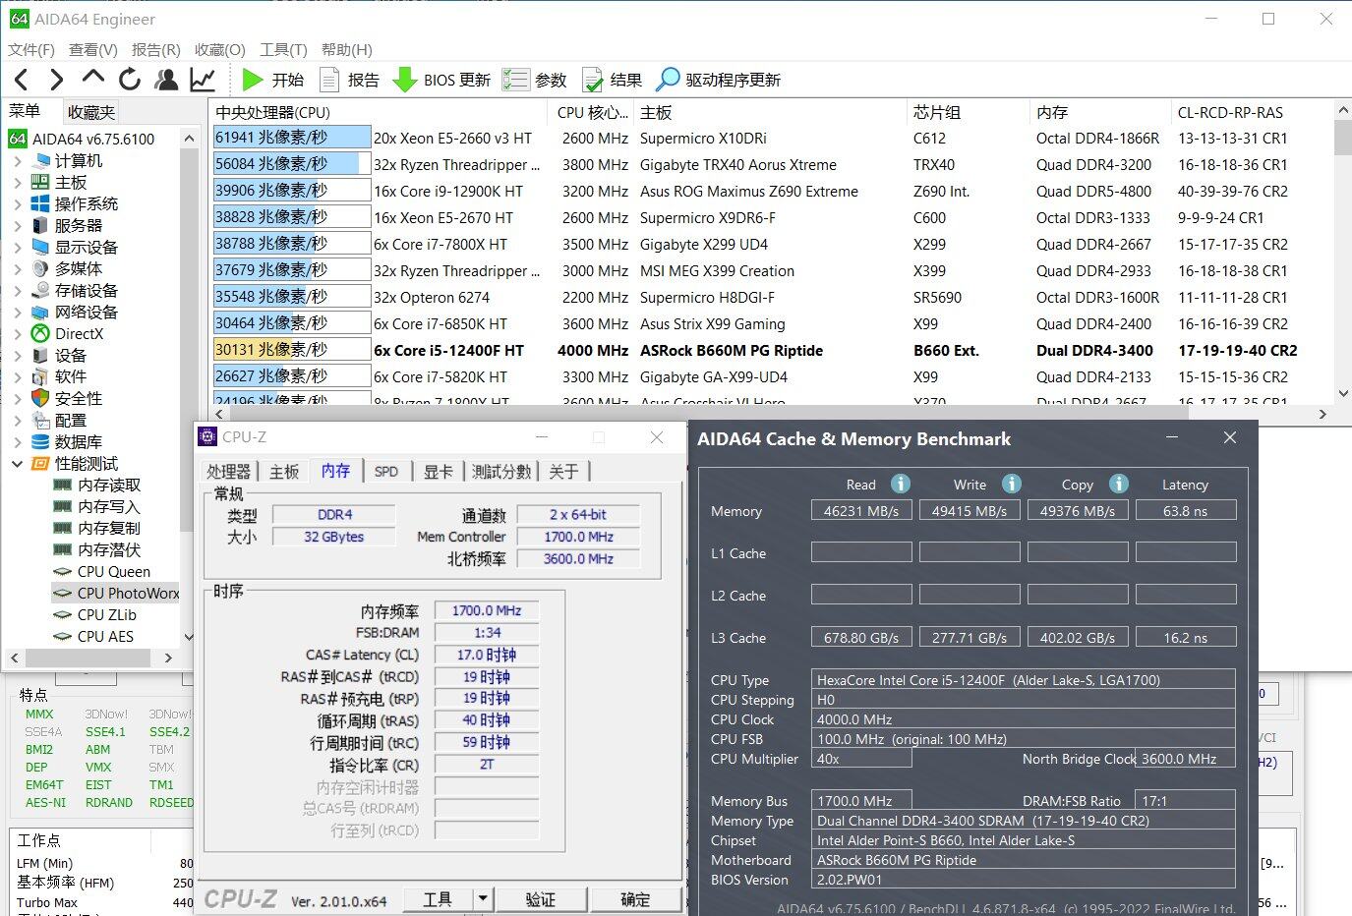Go back with the left arrow toolbar icon

tap(22, 80)
